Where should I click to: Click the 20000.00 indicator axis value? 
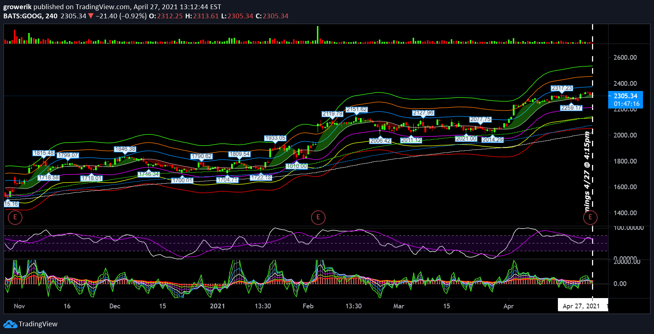627,262
